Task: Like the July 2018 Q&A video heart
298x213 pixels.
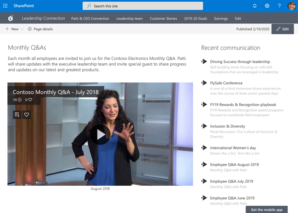Action: pyautogui.click(x=26, y=114)
